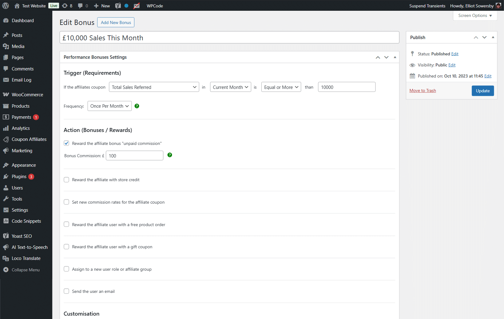Click the Coupon Affiliates tag icon
Image resolution: width=504 pixels, height=319 pixels.
click(6, 139)
